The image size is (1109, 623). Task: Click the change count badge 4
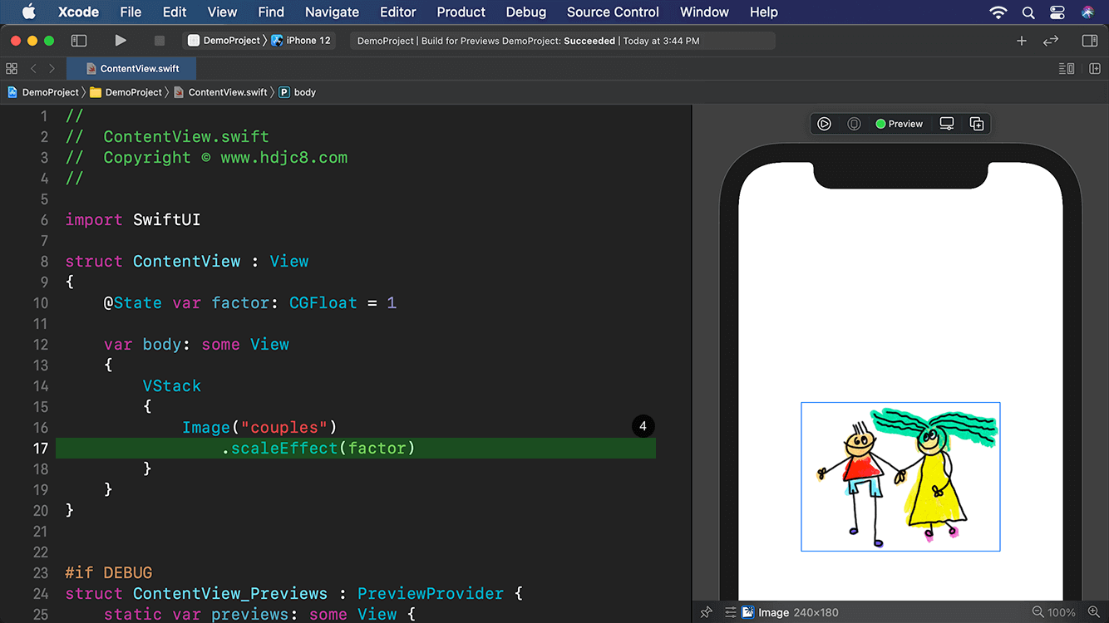(x=643, y=426)
